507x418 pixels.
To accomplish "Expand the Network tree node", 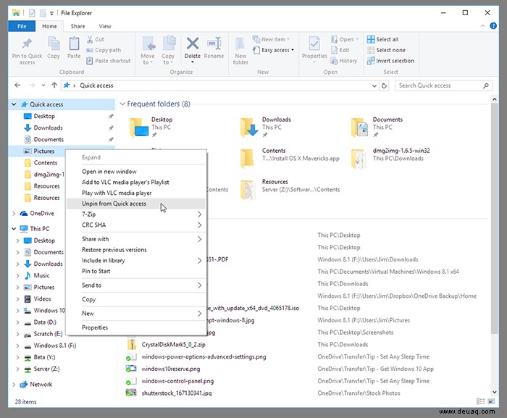I will tap(14, 385).
